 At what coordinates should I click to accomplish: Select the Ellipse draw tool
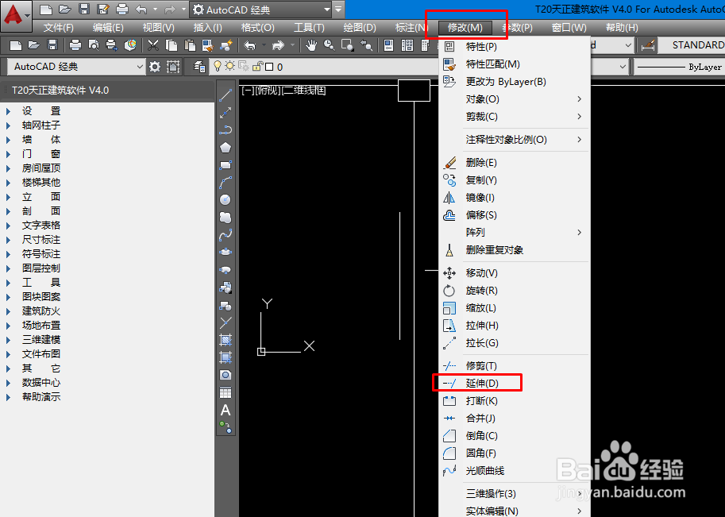pos(226,253)
